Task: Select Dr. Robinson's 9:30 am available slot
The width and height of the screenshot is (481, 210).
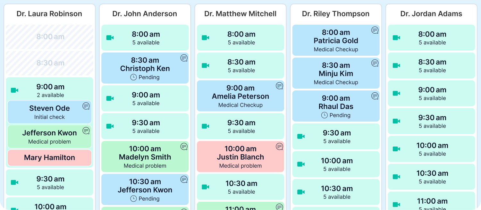Action: pos(49,182)
